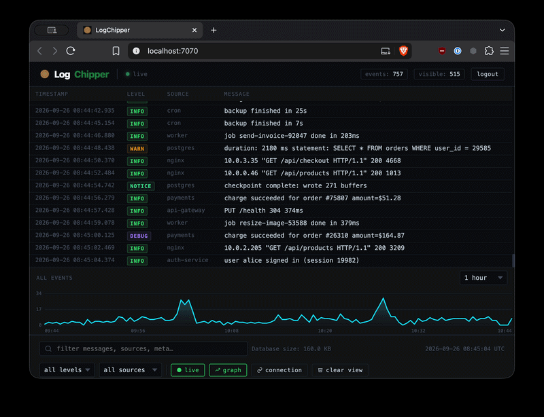Close the LogChipper tab
The image size is (544, 417).
(x=194, y=30)
